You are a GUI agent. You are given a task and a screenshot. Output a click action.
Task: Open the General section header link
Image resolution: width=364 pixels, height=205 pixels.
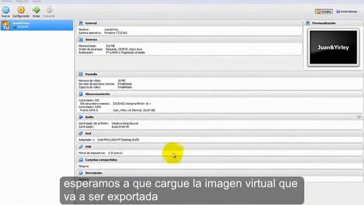(91, 23)
